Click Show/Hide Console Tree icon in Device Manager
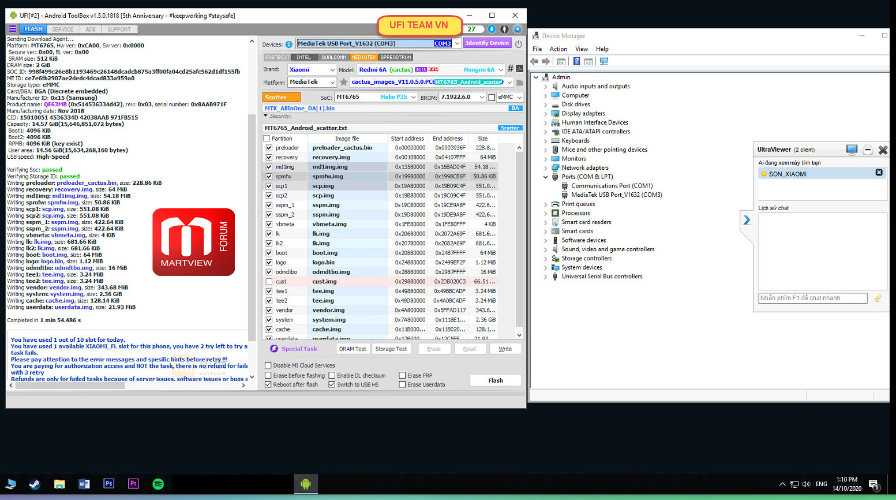Screen dimensions: 896x500 coord(561,61)
